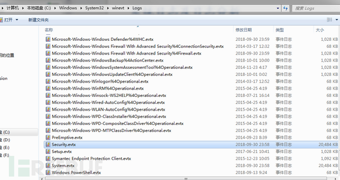Expand the 打开 button dropdown arrow
This screenshot has height=180, width=340.
coord(17,20)
